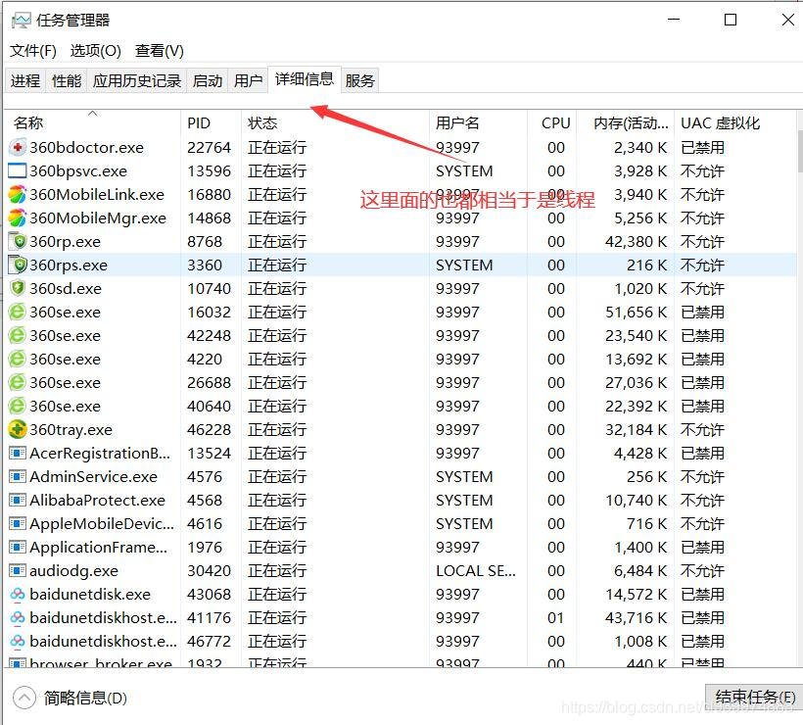Sort by the 状态 column header

click(335, 123)
